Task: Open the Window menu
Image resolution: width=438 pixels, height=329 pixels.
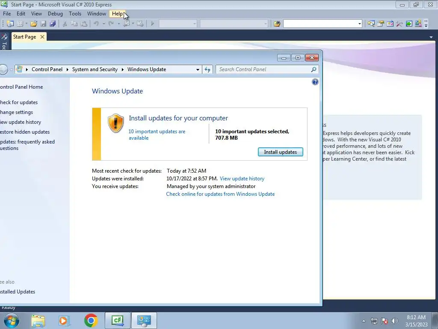Action: (x=97, y=14)
